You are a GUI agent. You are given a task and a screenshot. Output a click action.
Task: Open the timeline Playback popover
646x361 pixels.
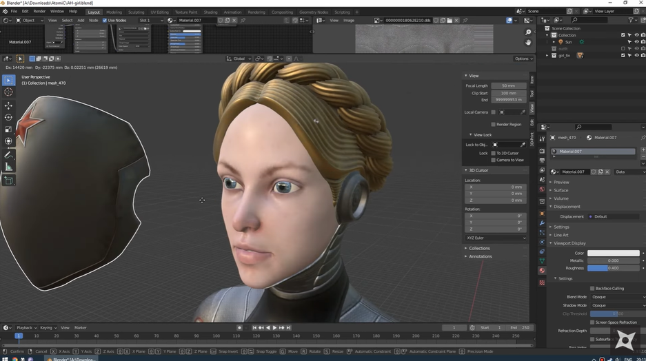pos(25,328)
